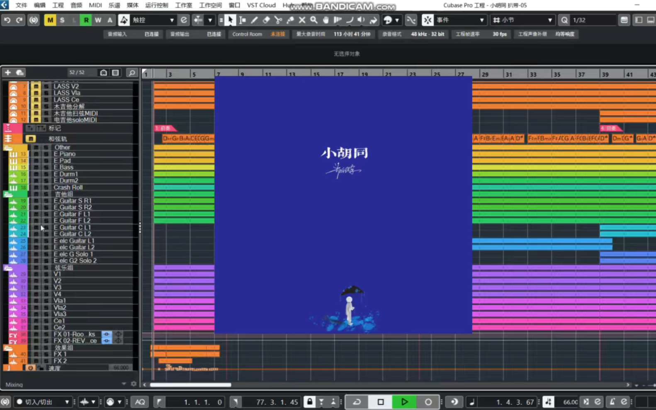The width and height of the screenshot is (656, 410).
Task: Select the Play speaker tool
Action: (x=362, y=20)
